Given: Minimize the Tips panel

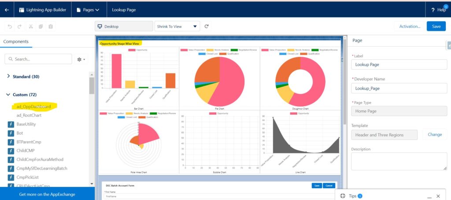Looking at the screenshot, I should (x=429, y=197).
